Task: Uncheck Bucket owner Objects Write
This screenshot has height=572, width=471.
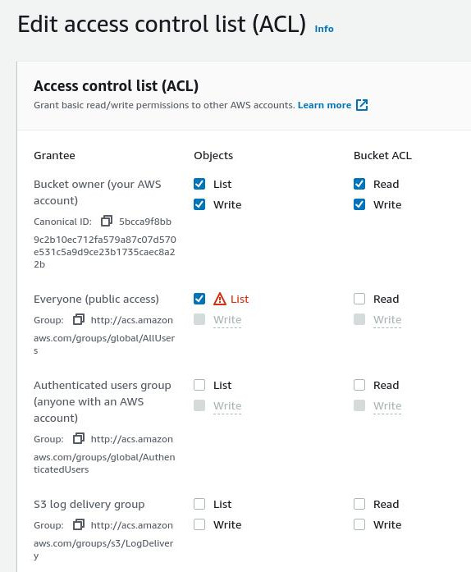Action: [x=199, y=204]
